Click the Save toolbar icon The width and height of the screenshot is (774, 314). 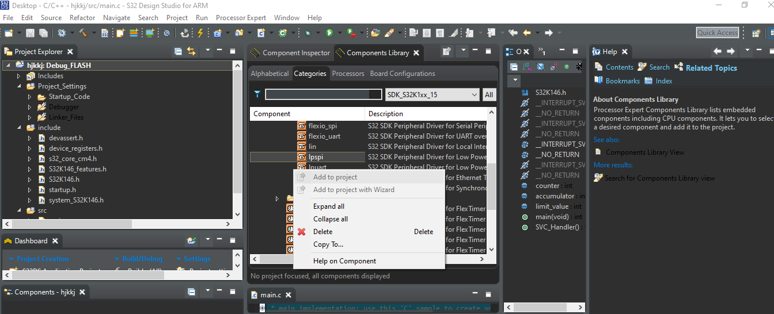(x=30, y=33)
